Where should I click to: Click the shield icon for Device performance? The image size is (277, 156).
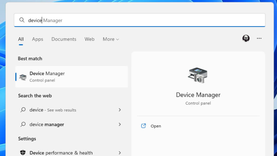point(23,152)
